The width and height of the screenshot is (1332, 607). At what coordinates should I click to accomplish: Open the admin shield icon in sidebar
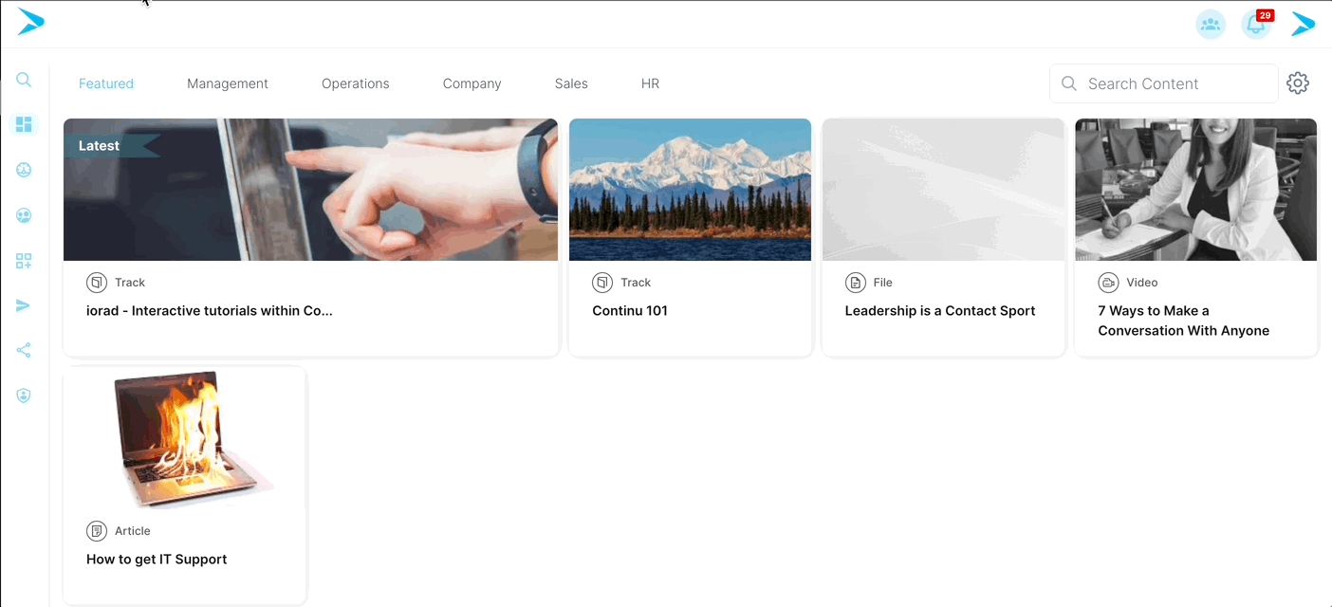(24, 395)
